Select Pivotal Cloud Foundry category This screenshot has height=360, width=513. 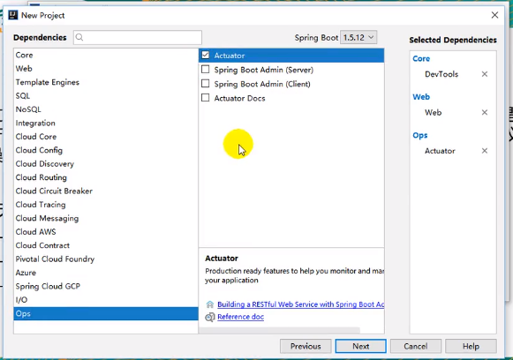point(106,259)
